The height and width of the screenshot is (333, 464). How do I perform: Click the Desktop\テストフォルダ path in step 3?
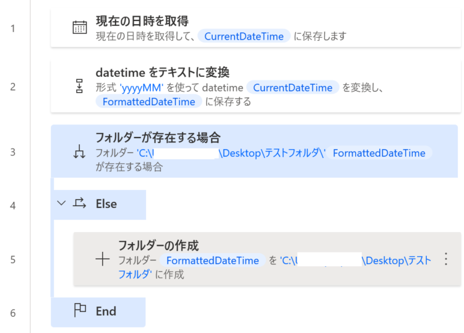point(272,153)
